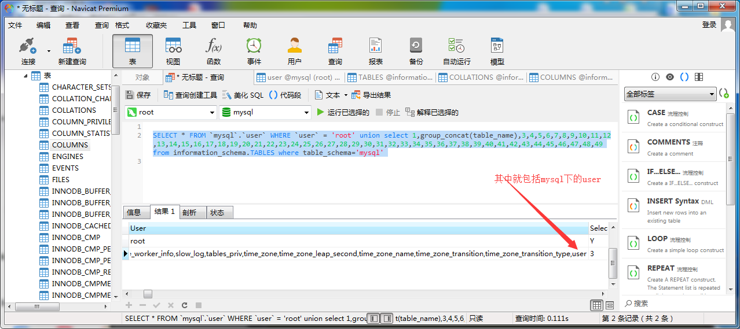Click the 运行已选择的 run button
The width and height of the screenshot is (740, 329).
(x=343, y=112)
